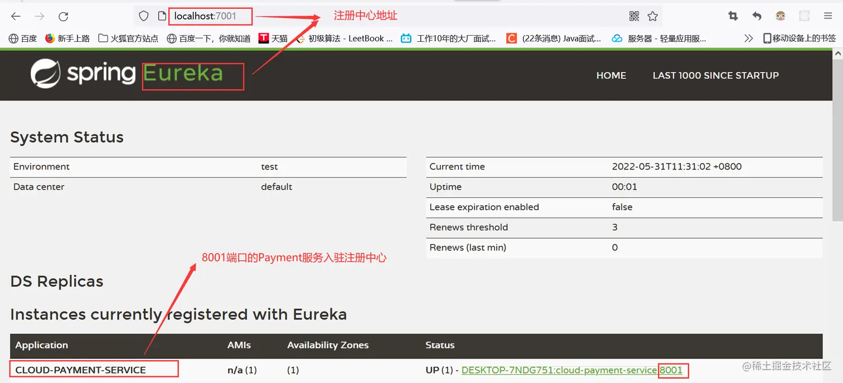843x383 pixels.
Task: Reload the Eureka page
Action: coord(64,16)
